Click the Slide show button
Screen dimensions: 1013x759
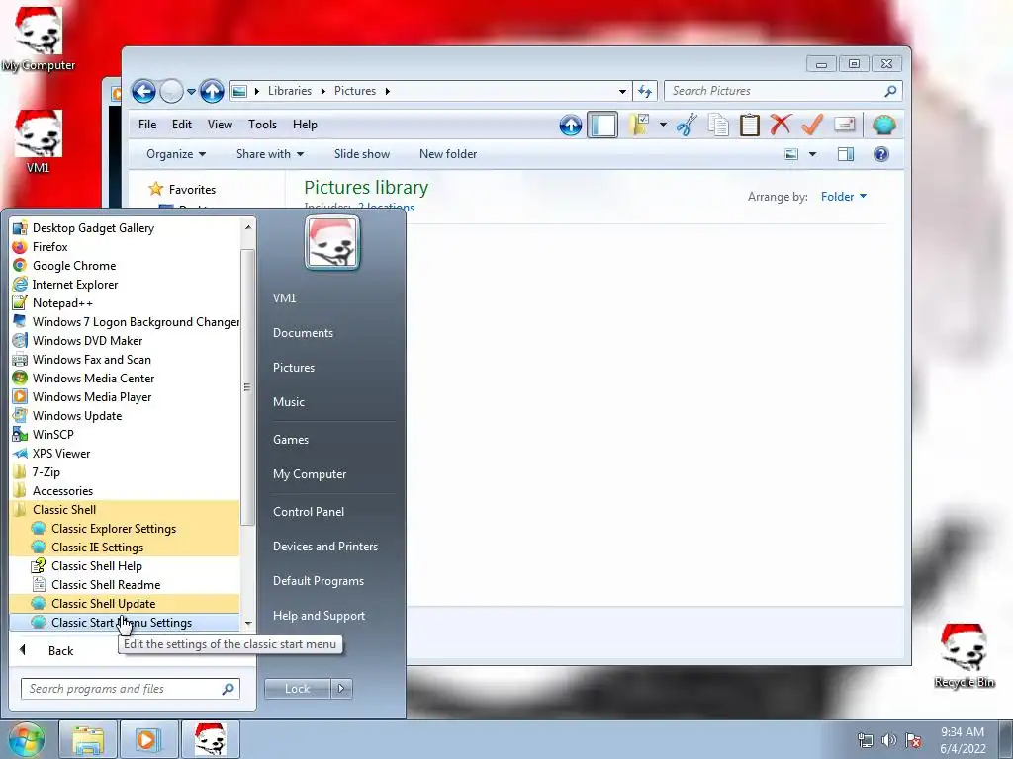pos(362,154)
